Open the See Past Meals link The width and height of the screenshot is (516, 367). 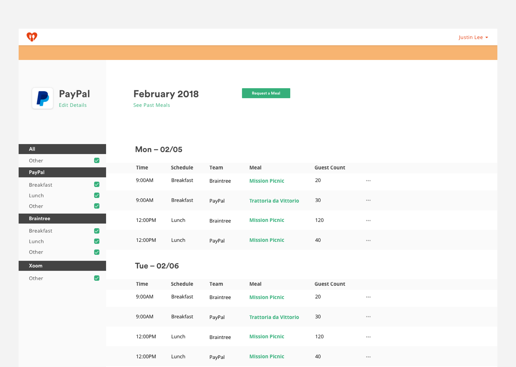pyautogui.click(x=152, y=105)
